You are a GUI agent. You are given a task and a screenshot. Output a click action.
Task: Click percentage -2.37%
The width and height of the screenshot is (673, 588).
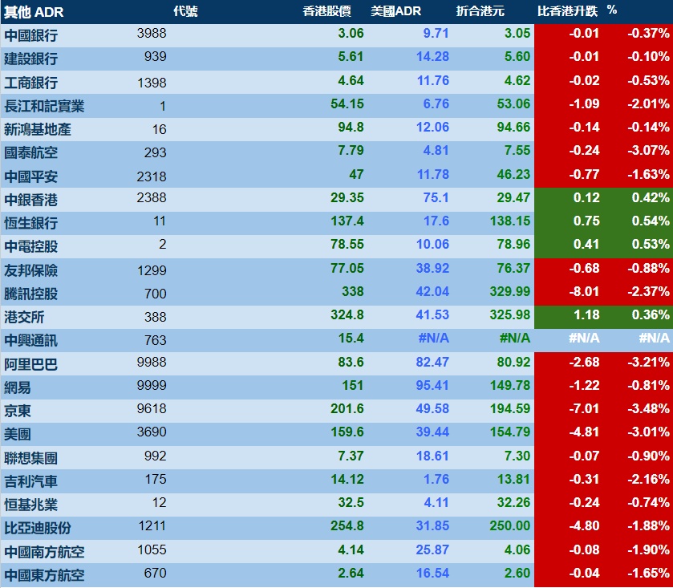649,291
